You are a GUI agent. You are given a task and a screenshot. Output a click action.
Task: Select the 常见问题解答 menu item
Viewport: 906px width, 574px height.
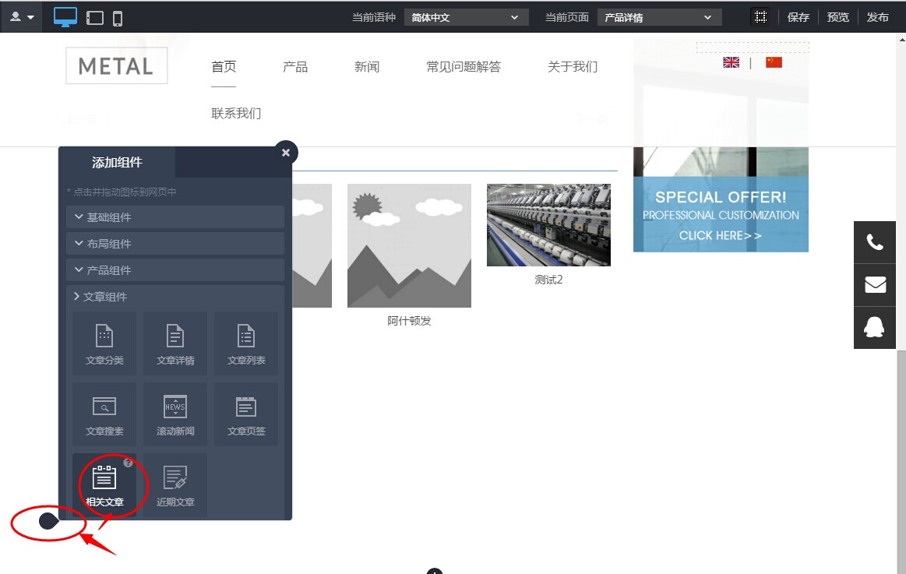[x=463, y=67]
